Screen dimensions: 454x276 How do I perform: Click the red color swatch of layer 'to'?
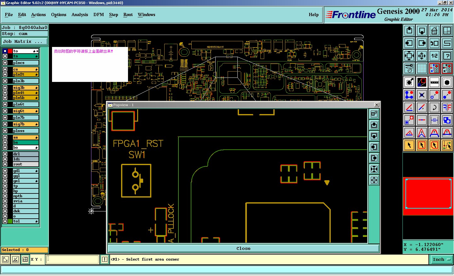pyautogui.click(x=10, y=51)
